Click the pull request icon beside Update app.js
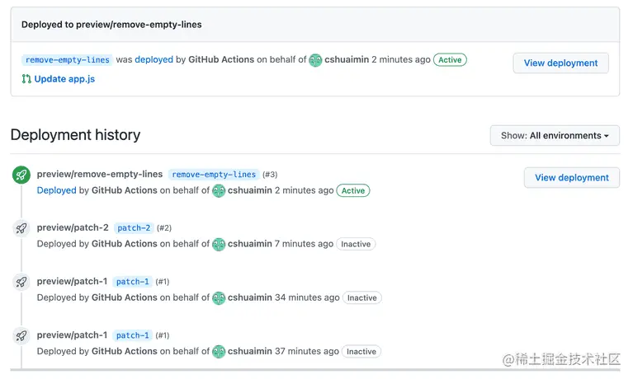 coord(26,78)
